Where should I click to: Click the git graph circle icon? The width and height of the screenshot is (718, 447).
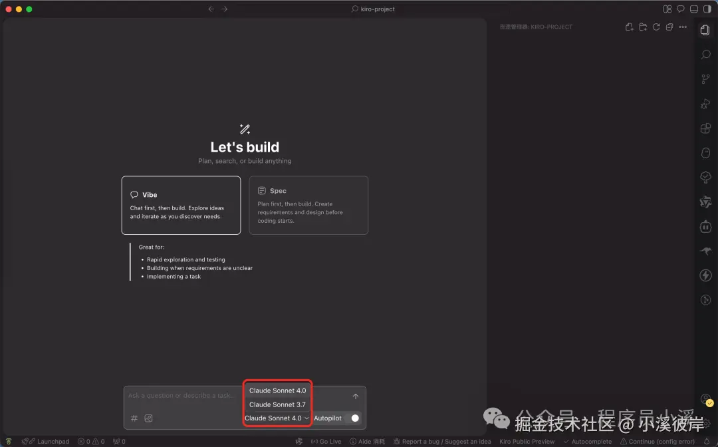(705, 300)
